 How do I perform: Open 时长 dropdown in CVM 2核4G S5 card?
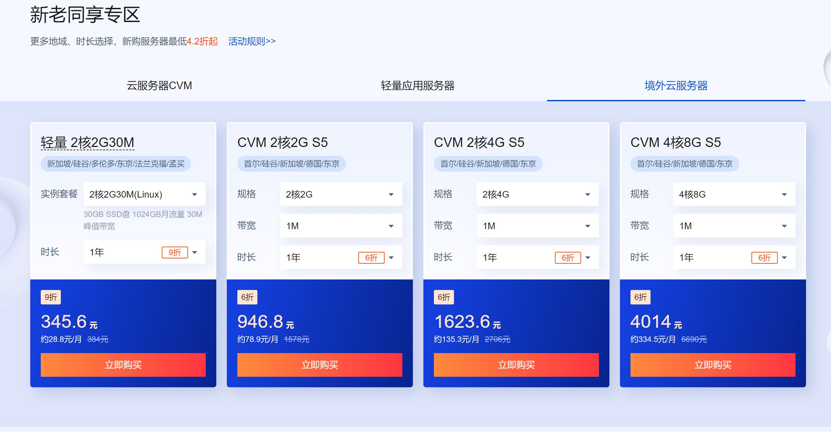tap(538, 257)
